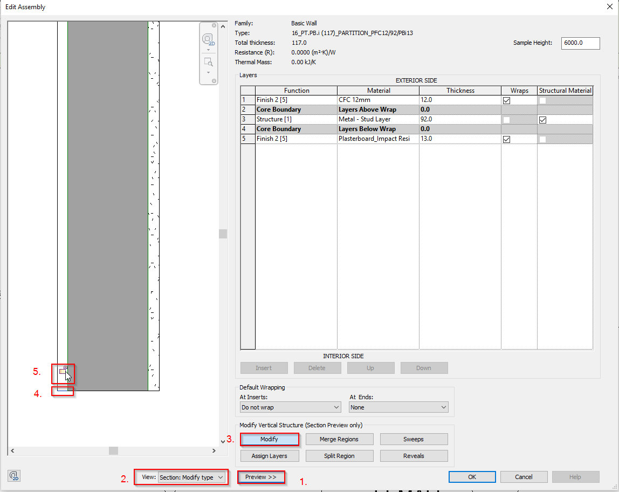Select the Sweeps button
Image resolution: width=619 pixels, height=492 pixels.
point(414,439)
